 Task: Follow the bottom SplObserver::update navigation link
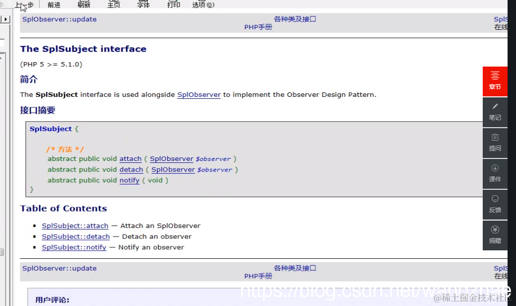60,268
